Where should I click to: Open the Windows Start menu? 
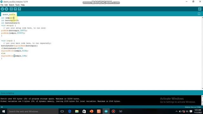coord(3,111)
